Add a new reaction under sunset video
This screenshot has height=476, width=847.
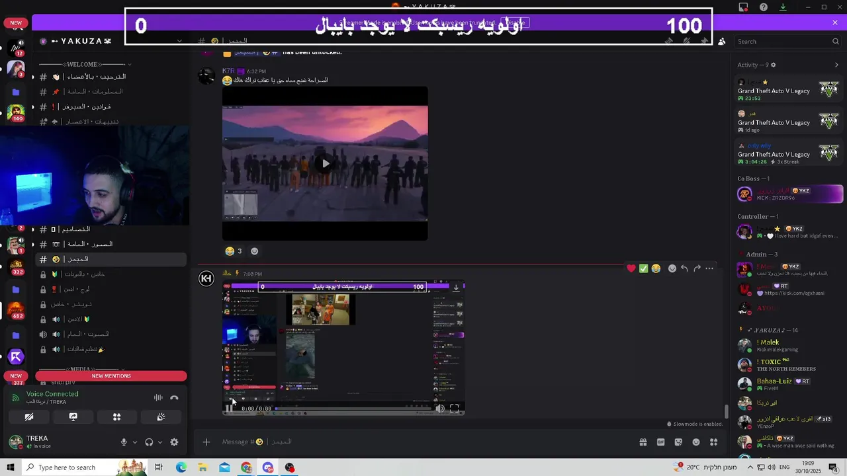pos(254,251)
